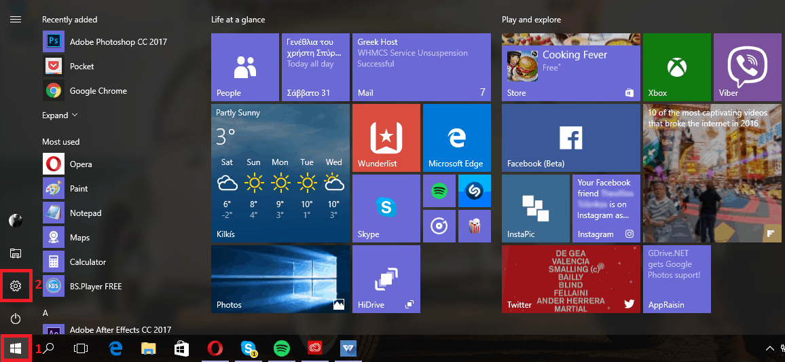Open the People tile
785x362 pixels.
pos(245,67)
